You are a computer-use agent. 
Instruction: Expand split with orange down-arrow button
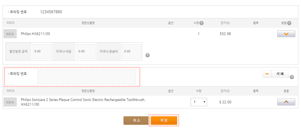click(286, 34)
